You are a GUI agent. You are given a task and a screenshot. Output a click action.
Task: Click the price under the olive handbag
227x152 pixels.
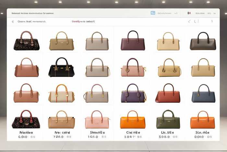coord(168,137)
